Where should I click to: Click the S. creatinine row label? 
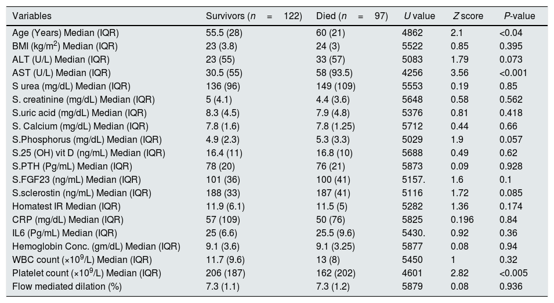click(x=81, y=100)
